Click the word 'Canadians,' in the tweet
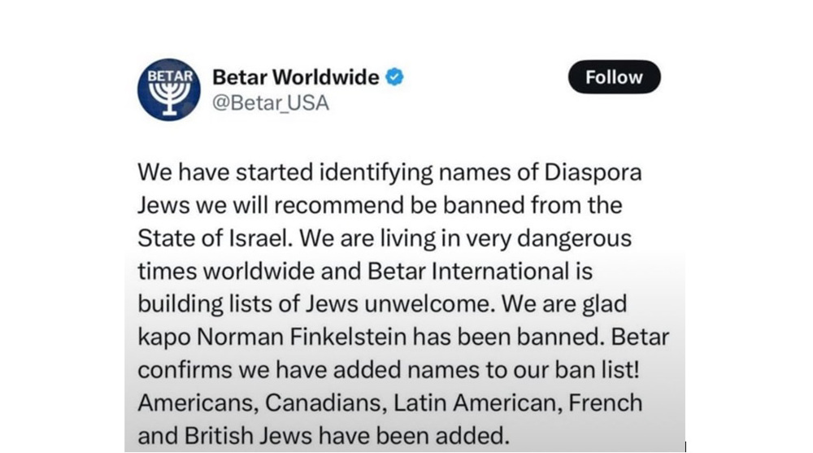Viewport: 813px width, 453px height. pyautogui.click(x=326, y=403)
